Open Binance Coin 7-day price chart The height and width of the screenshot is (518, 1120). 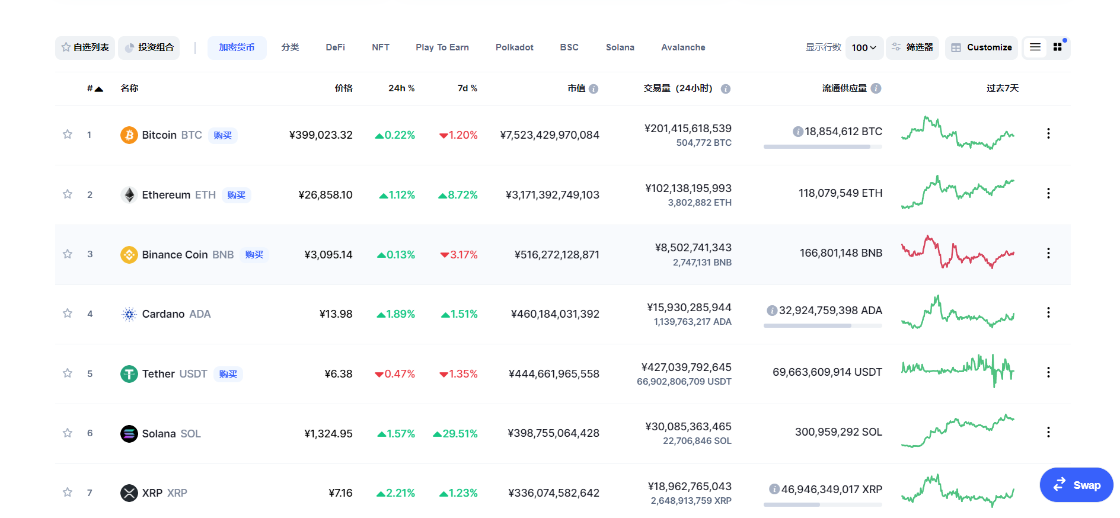click(958, 253)
